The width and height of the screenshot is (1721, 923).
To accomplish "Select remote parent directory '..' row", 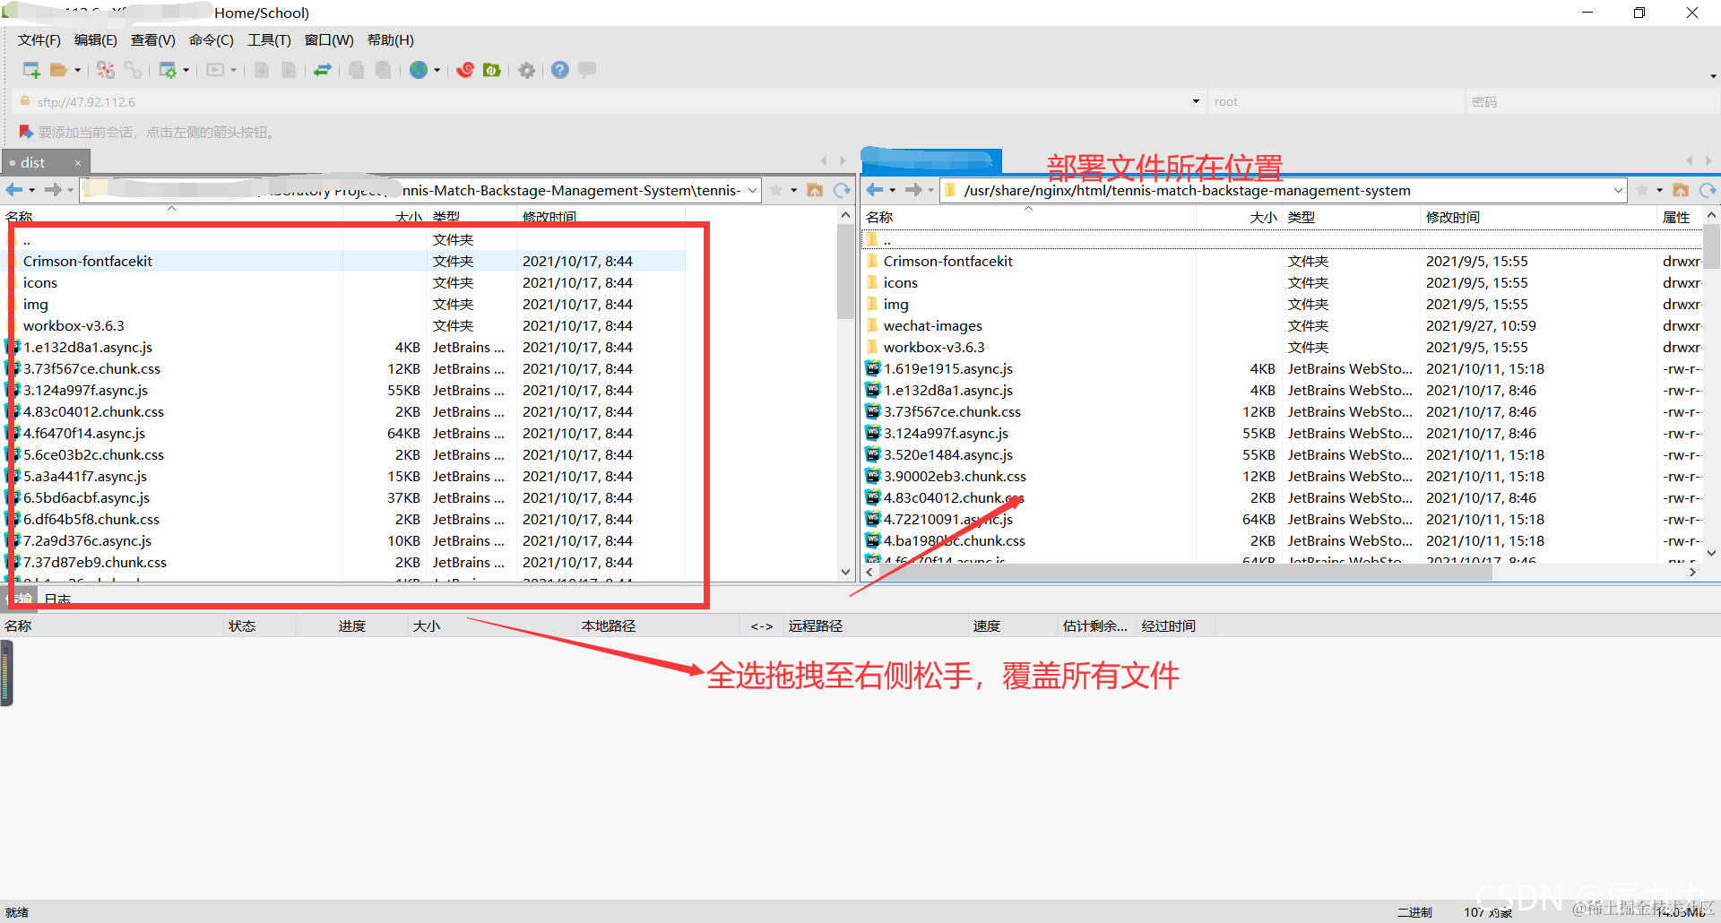I will click(x=1282, y=240).
